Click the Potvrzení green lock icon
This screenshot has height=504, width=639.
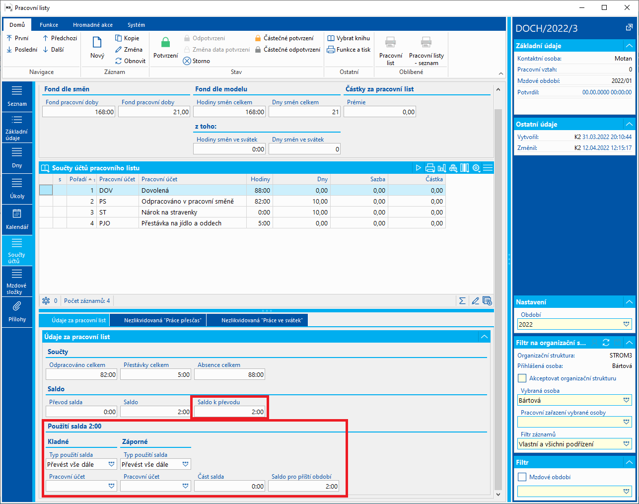[165, 43]
